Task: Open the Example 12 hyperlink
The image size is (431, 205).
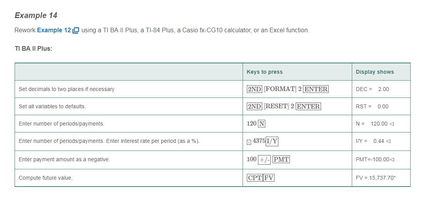Action: [x=54, y=30]
